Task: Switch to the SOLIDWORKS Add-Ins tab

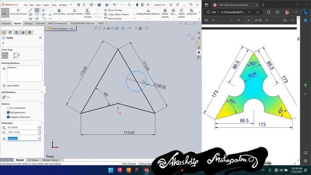Action: (82, 23)
